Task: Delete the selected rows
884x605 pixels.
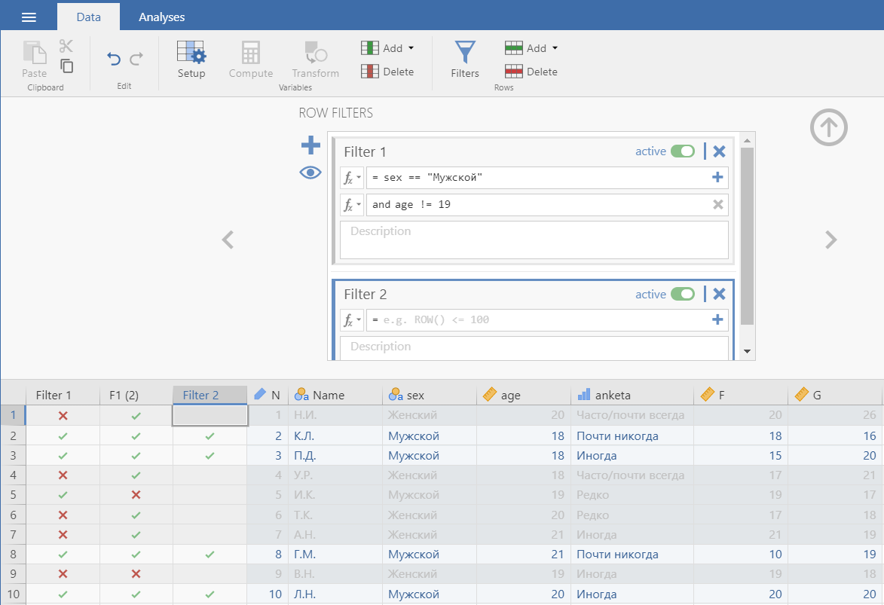Action: coord(531,72)
